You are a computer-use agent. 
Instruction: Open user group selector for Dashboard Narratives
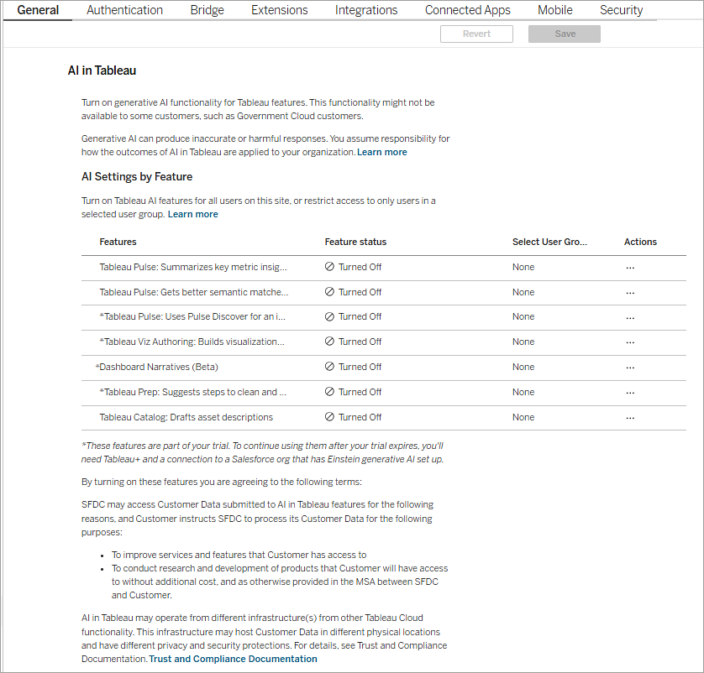click(523, 367)
